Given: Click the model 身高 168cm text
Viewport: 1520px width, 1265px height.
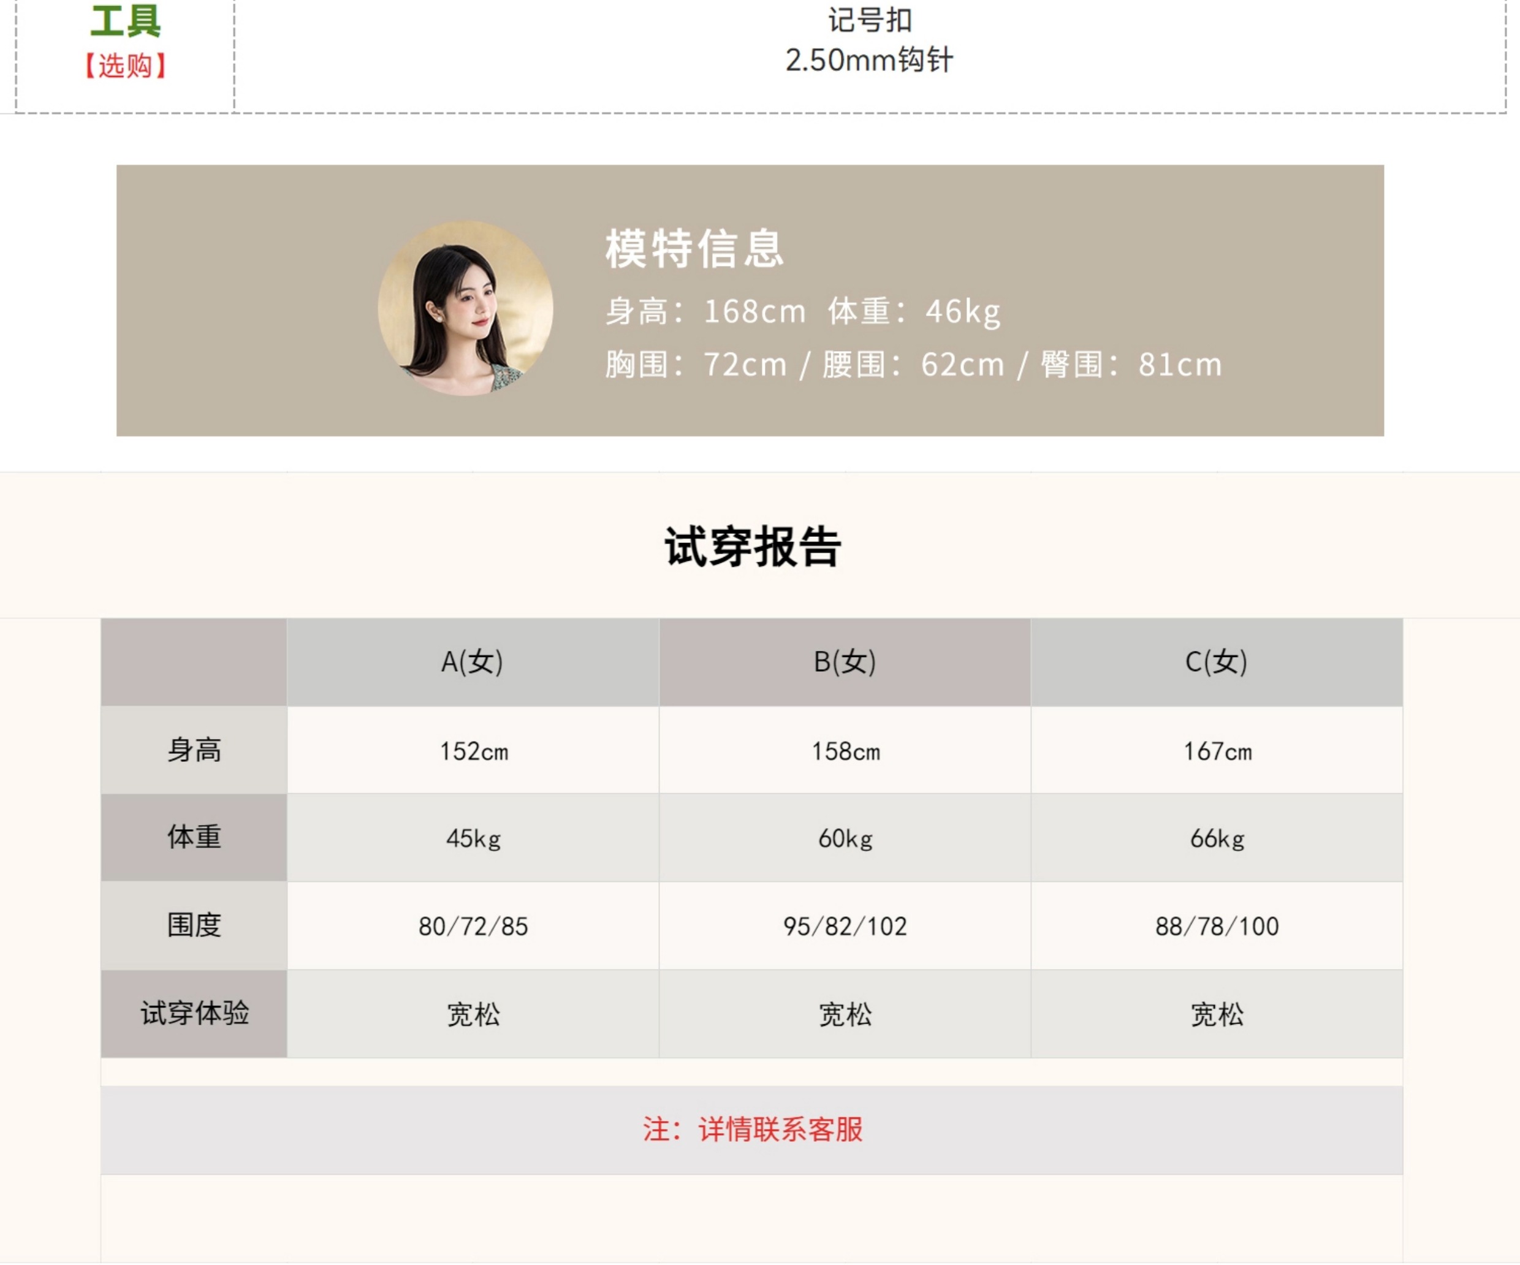Looking at the screenshot, I should pyautogui.click(x=705, y=312).
